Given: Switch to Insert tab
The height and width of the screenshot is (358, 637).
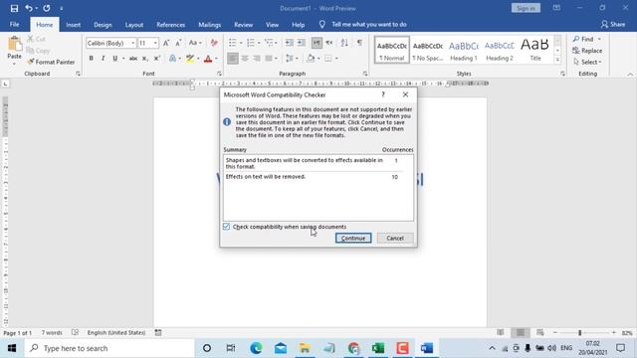Looking at the screenshot, I should [73, 25].
